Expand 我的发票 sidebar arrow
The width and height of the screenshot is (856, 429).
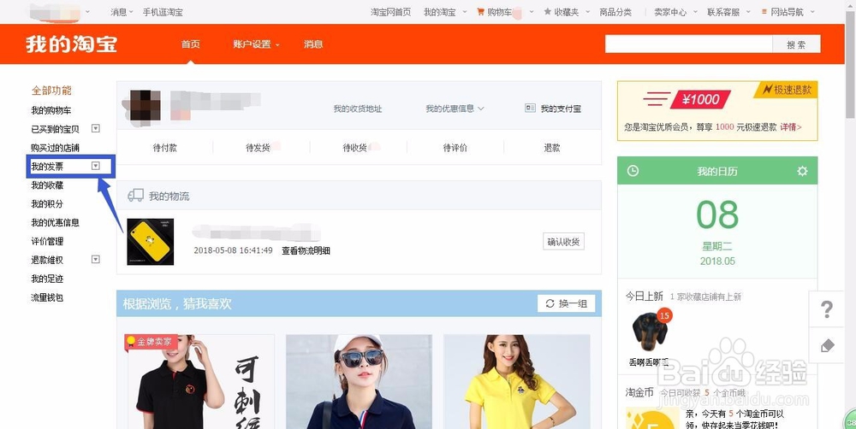coord(96,166)
